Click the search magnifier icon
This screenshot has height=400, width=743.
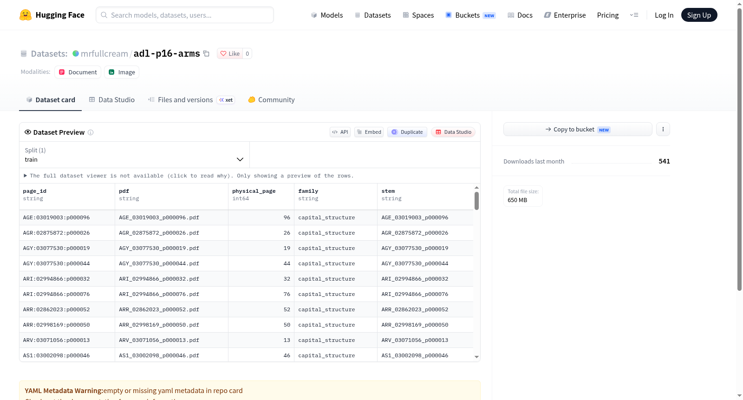pos(104,15)
